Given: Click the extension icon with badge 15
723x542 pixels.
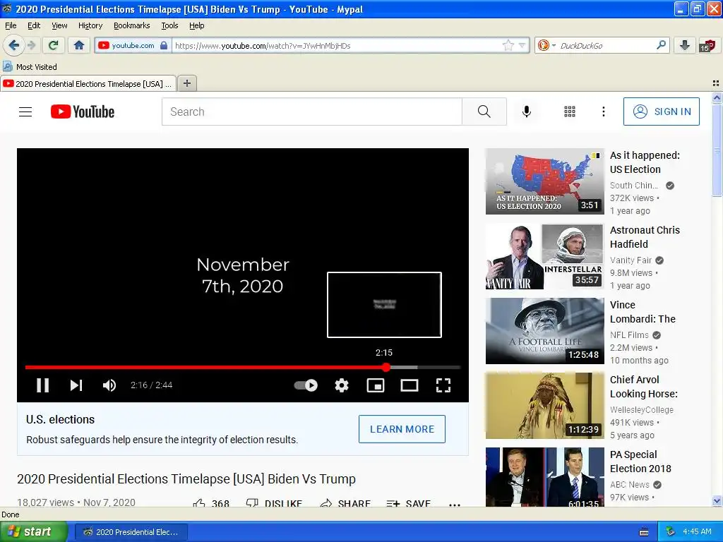Looking at the screenshot, I should click(707, 46).
